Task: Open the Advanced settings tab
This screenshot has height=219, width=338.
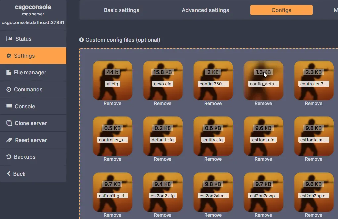Action: (x=205, y=10)
